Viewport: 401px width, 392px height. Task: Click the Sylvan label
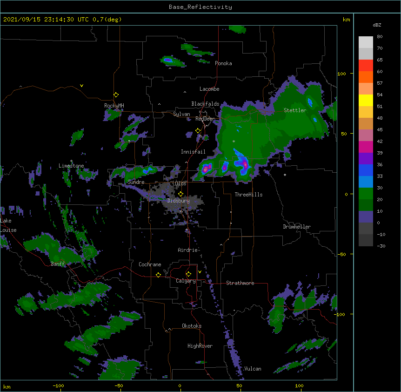tap(181, 114)
